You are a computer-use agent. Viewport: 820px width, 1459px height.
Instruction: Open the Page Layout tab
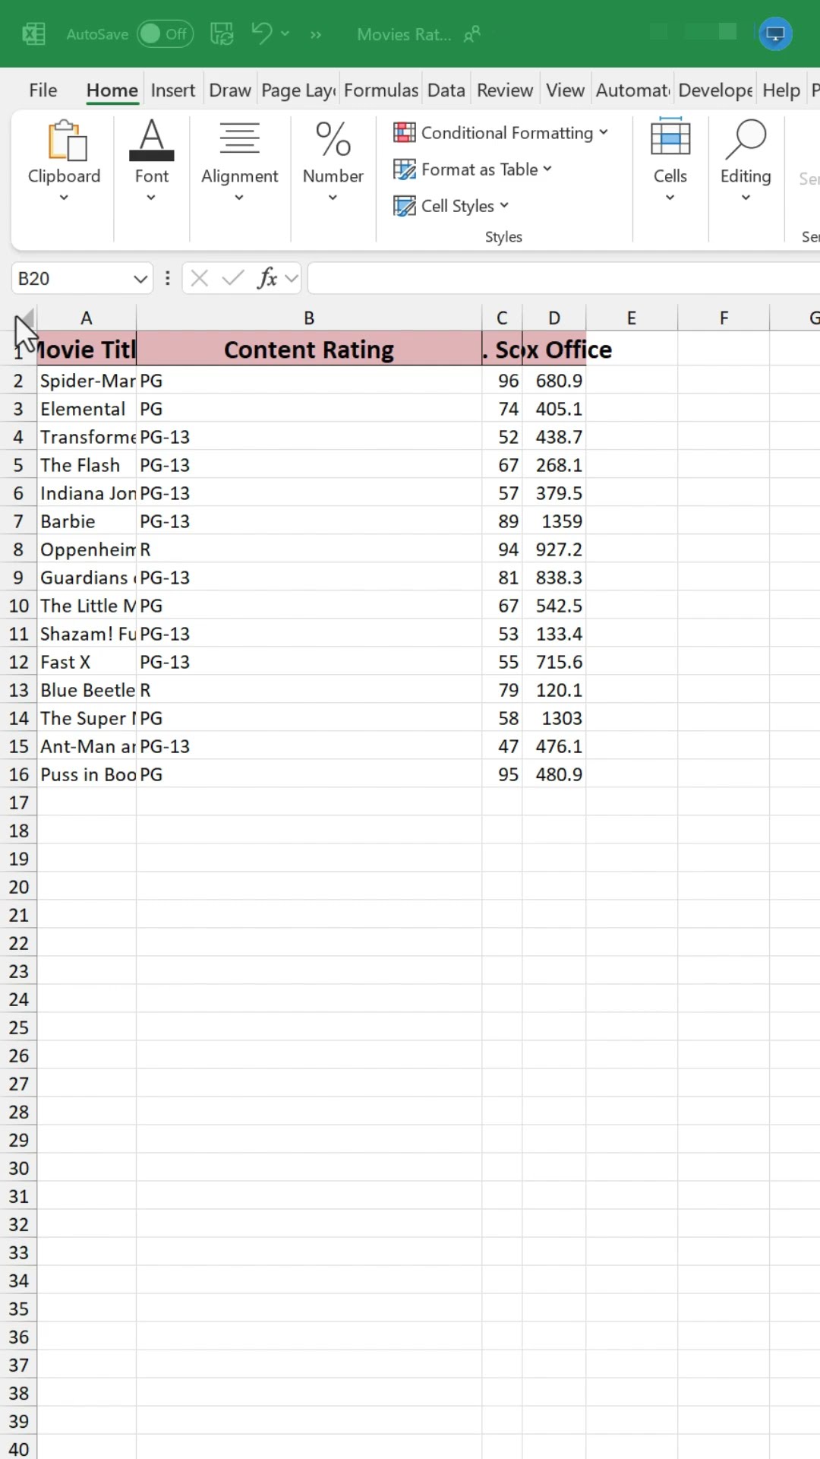click(298, 90)
